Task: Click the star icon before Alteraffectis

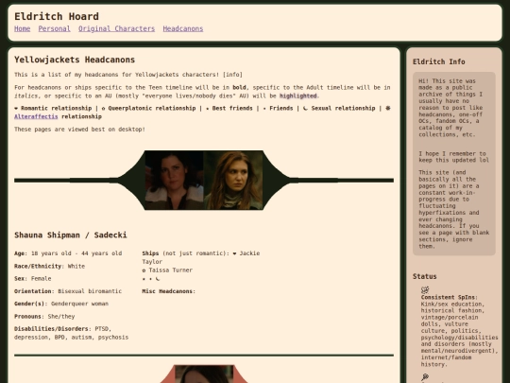Action: point(388,108)
